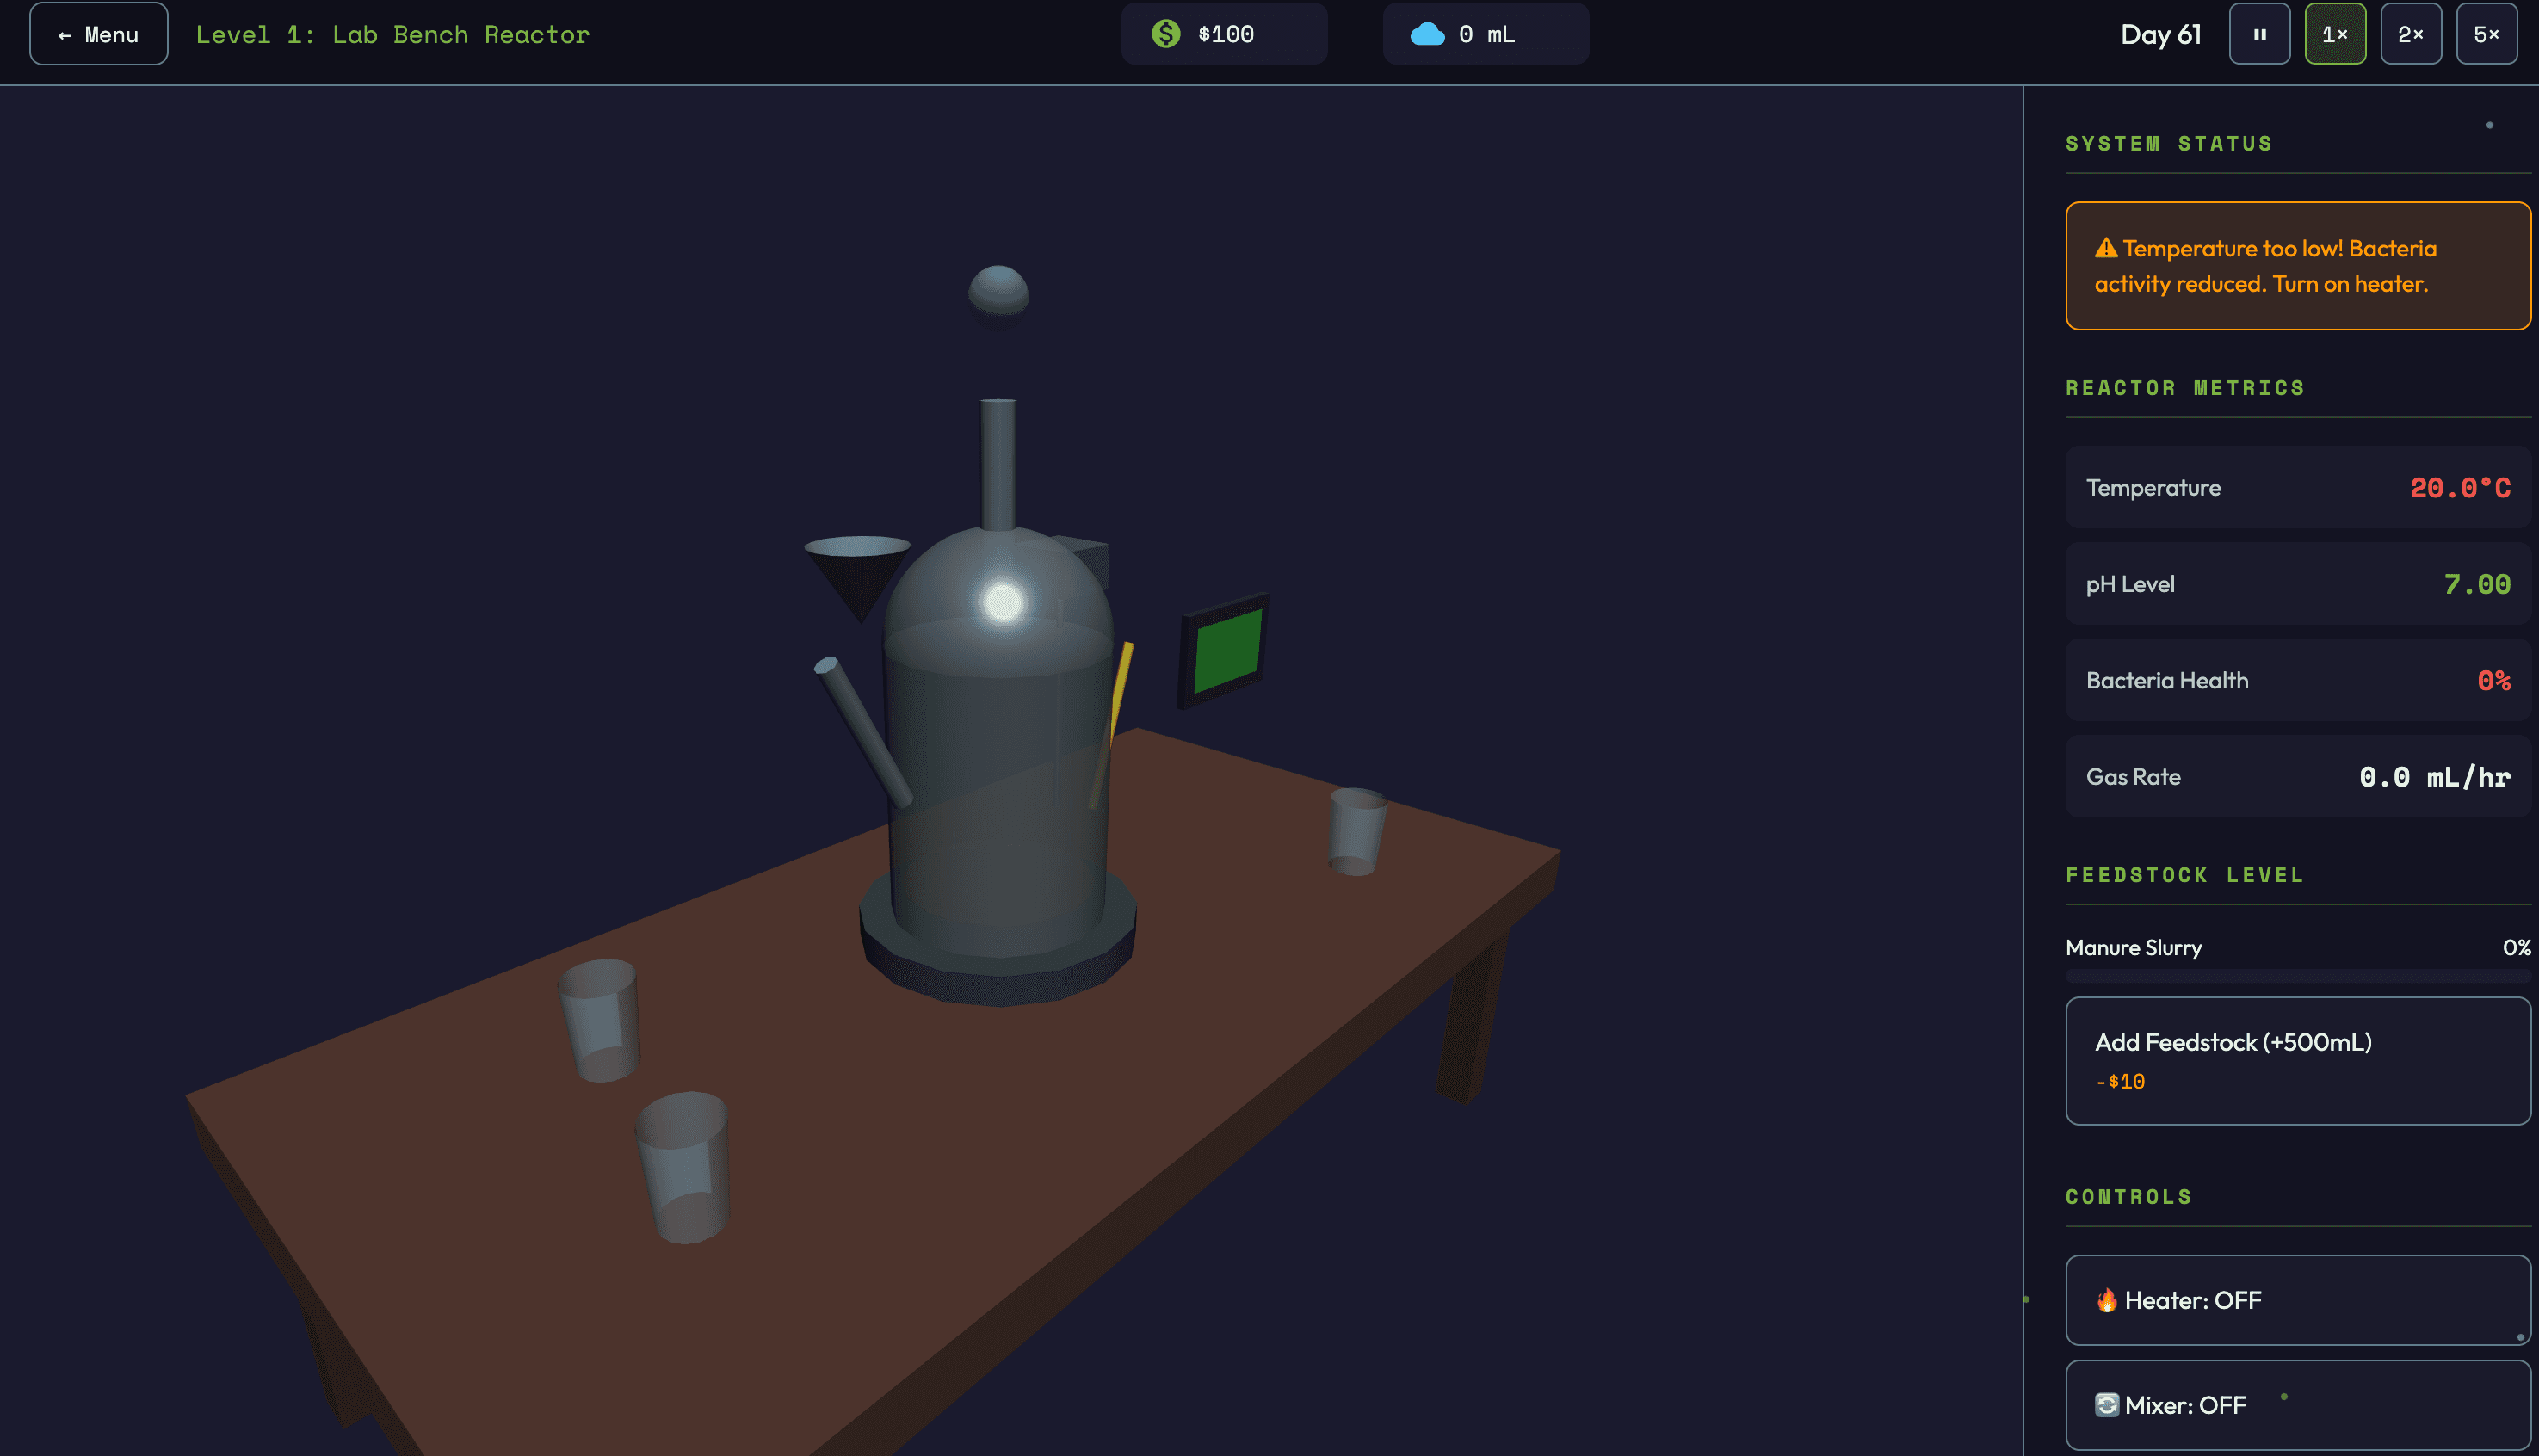Viewport: 2539px width, 1456px height.
Task: Turn on the Heater
Action: pos(2297,1299)
